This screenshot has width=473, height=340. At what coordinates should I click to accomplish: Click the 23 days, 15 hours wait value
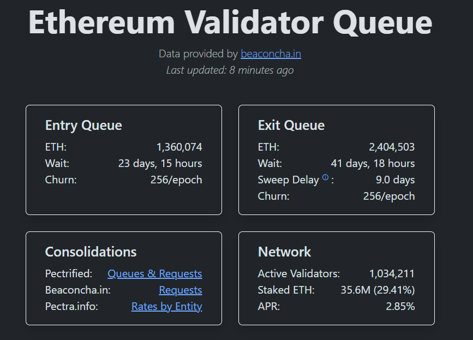pyautogui.click(x=160, y=164)
